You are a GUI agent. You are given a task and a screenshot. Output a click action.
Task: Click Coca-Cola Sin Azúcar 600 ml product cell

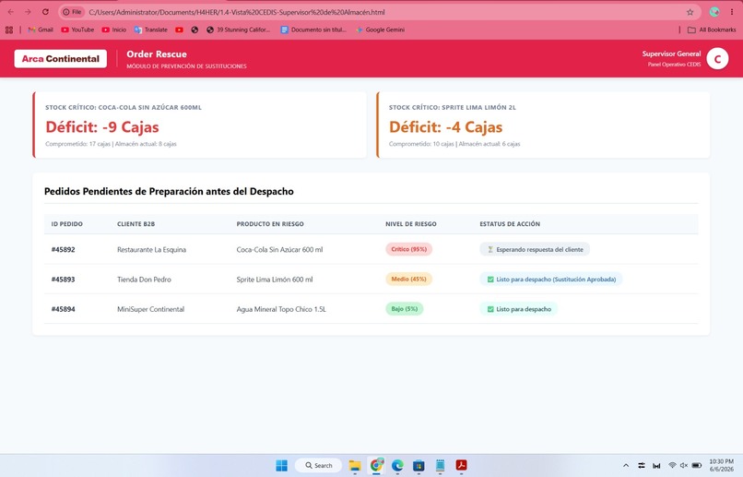pyautogui.click(x=279, y=249)
